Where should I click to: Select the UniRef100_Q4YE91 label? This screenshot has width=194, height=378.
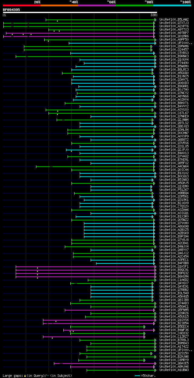(174, 287)
